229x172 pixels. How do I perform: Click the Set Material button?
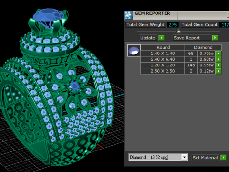coord(206,158)
